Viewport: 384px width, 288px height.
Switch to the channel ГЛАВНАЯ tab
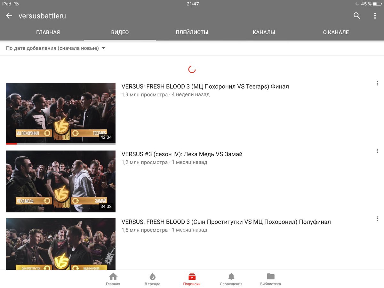click(x=48, y=32)
